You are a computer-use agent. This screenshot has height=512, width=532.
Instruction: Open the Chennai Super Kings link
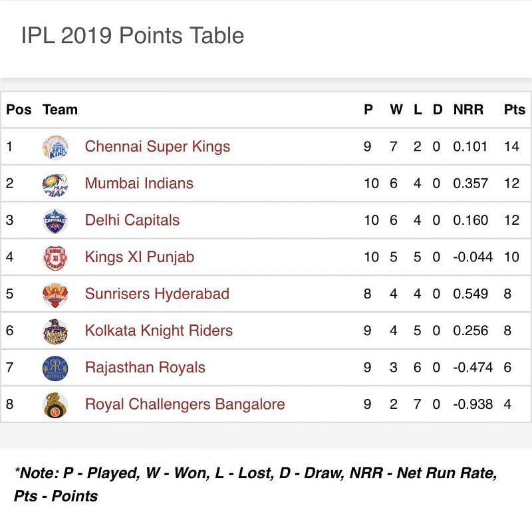click(157, 146)
